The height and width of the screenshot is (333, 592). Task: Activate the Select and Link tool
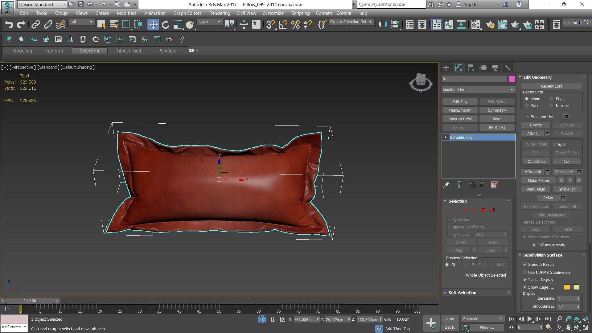click(x=36, y=25)
